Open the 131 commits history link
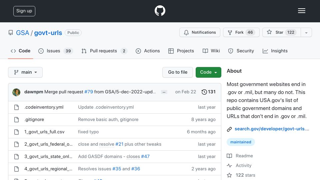This screenshot has height=180, width=320. (x=208, y=92)
